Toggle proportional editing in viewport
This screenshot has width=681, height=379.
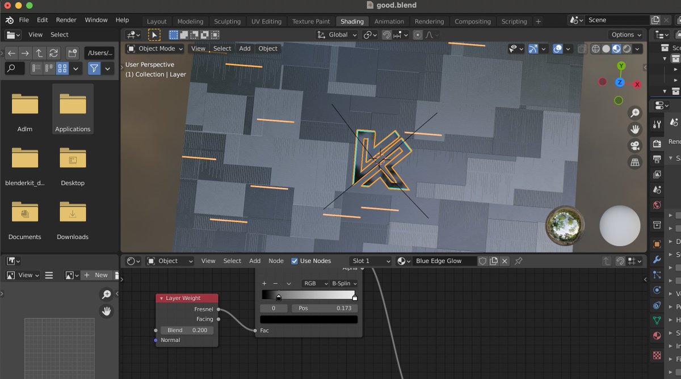[x=418, y=35]
